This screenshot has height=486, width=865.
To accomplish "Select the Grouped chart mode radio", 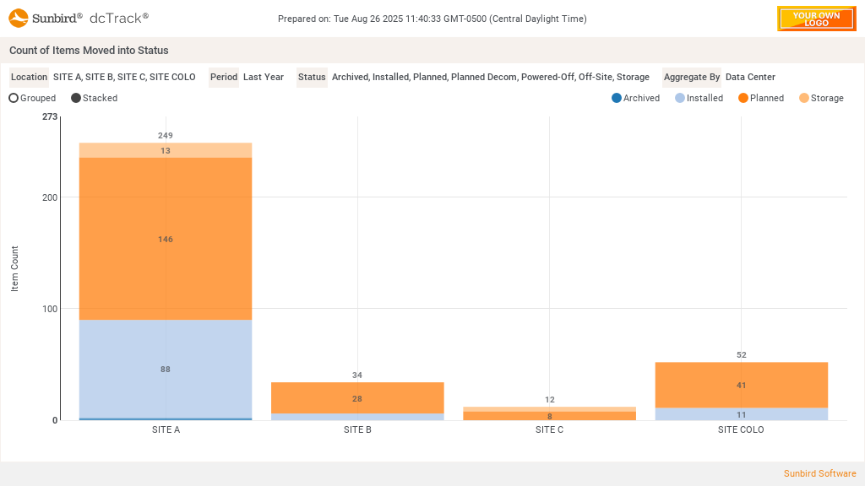I will 14,98.
